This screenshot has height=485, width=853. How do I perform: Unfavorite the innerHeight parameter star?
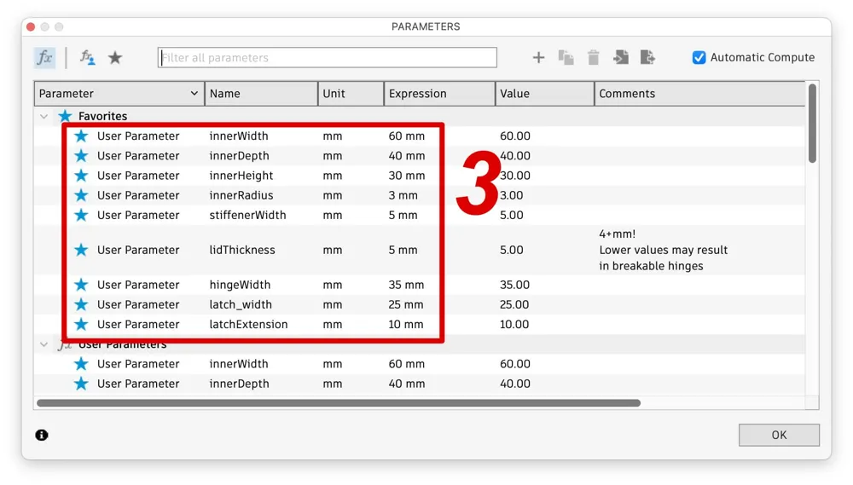click(x=81, y=176)
